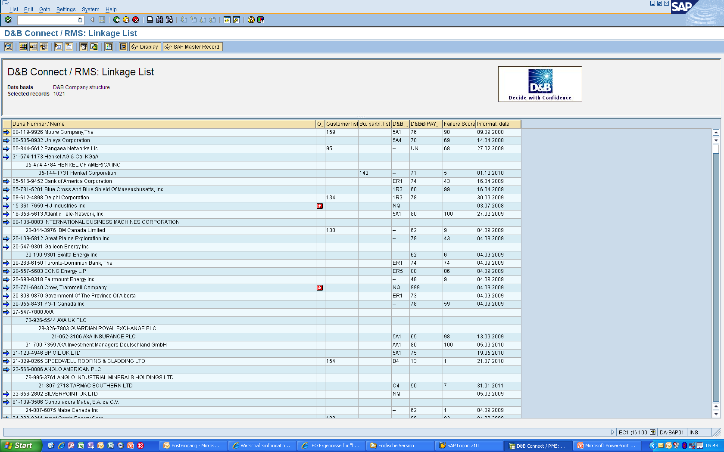Click the Find Next binoculars icon

(x=169, y=20)
